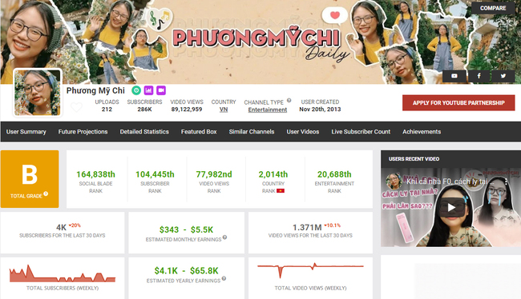This screenshot has width=521, height=299.
Task: Click the green verified badge icon
Action: (136, 90)
